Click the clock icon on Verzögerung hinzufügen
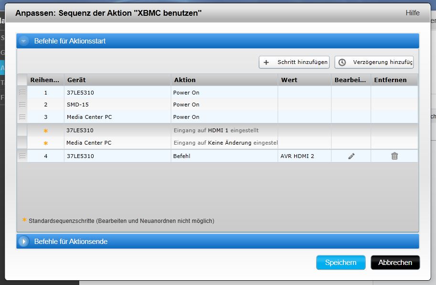Viewport: 436px width, 285px height. coord(342,63)
